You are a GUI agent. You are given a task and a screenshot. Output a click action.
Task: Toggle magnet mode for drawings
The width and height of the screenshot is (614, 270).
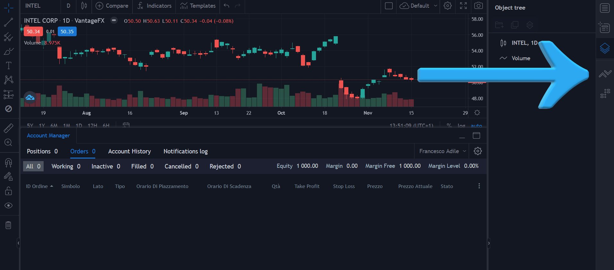[x=9, y=162]
